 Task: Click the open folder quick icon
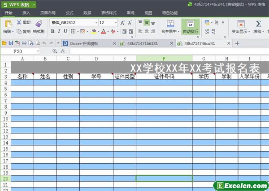point(4,43)
